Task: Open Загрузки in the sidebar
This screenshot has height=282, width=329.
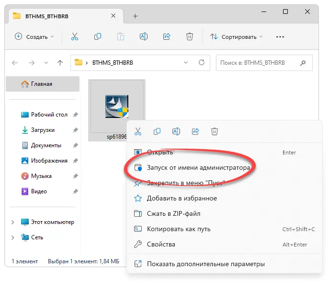Action: pos(43,130)
